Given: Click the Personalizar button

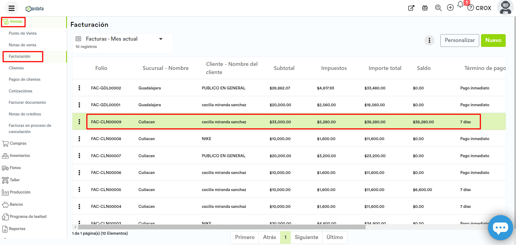Looking at the screenshot, I should click(459, 40).
